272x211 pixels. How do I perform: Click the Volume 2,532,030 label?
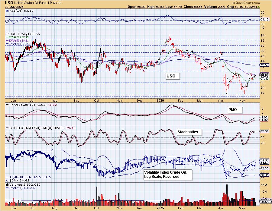(25, 184)
